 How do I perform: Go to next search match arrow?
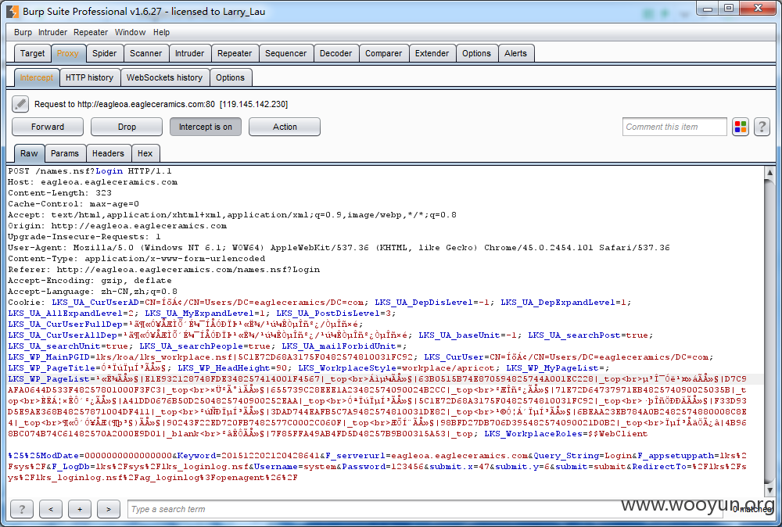(x=109, y=509)
